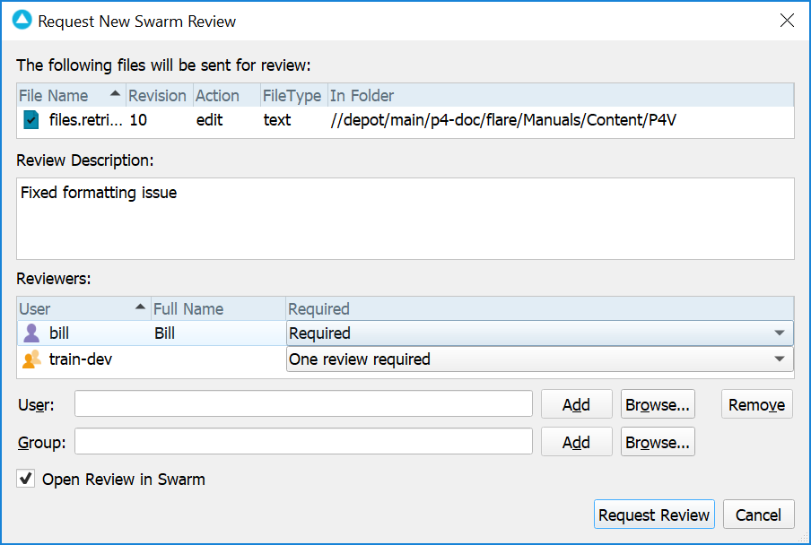Viewport: 811px width, 545px height.
Task: Close the Request New Swarm Review dialog
Action: [787, 20]
